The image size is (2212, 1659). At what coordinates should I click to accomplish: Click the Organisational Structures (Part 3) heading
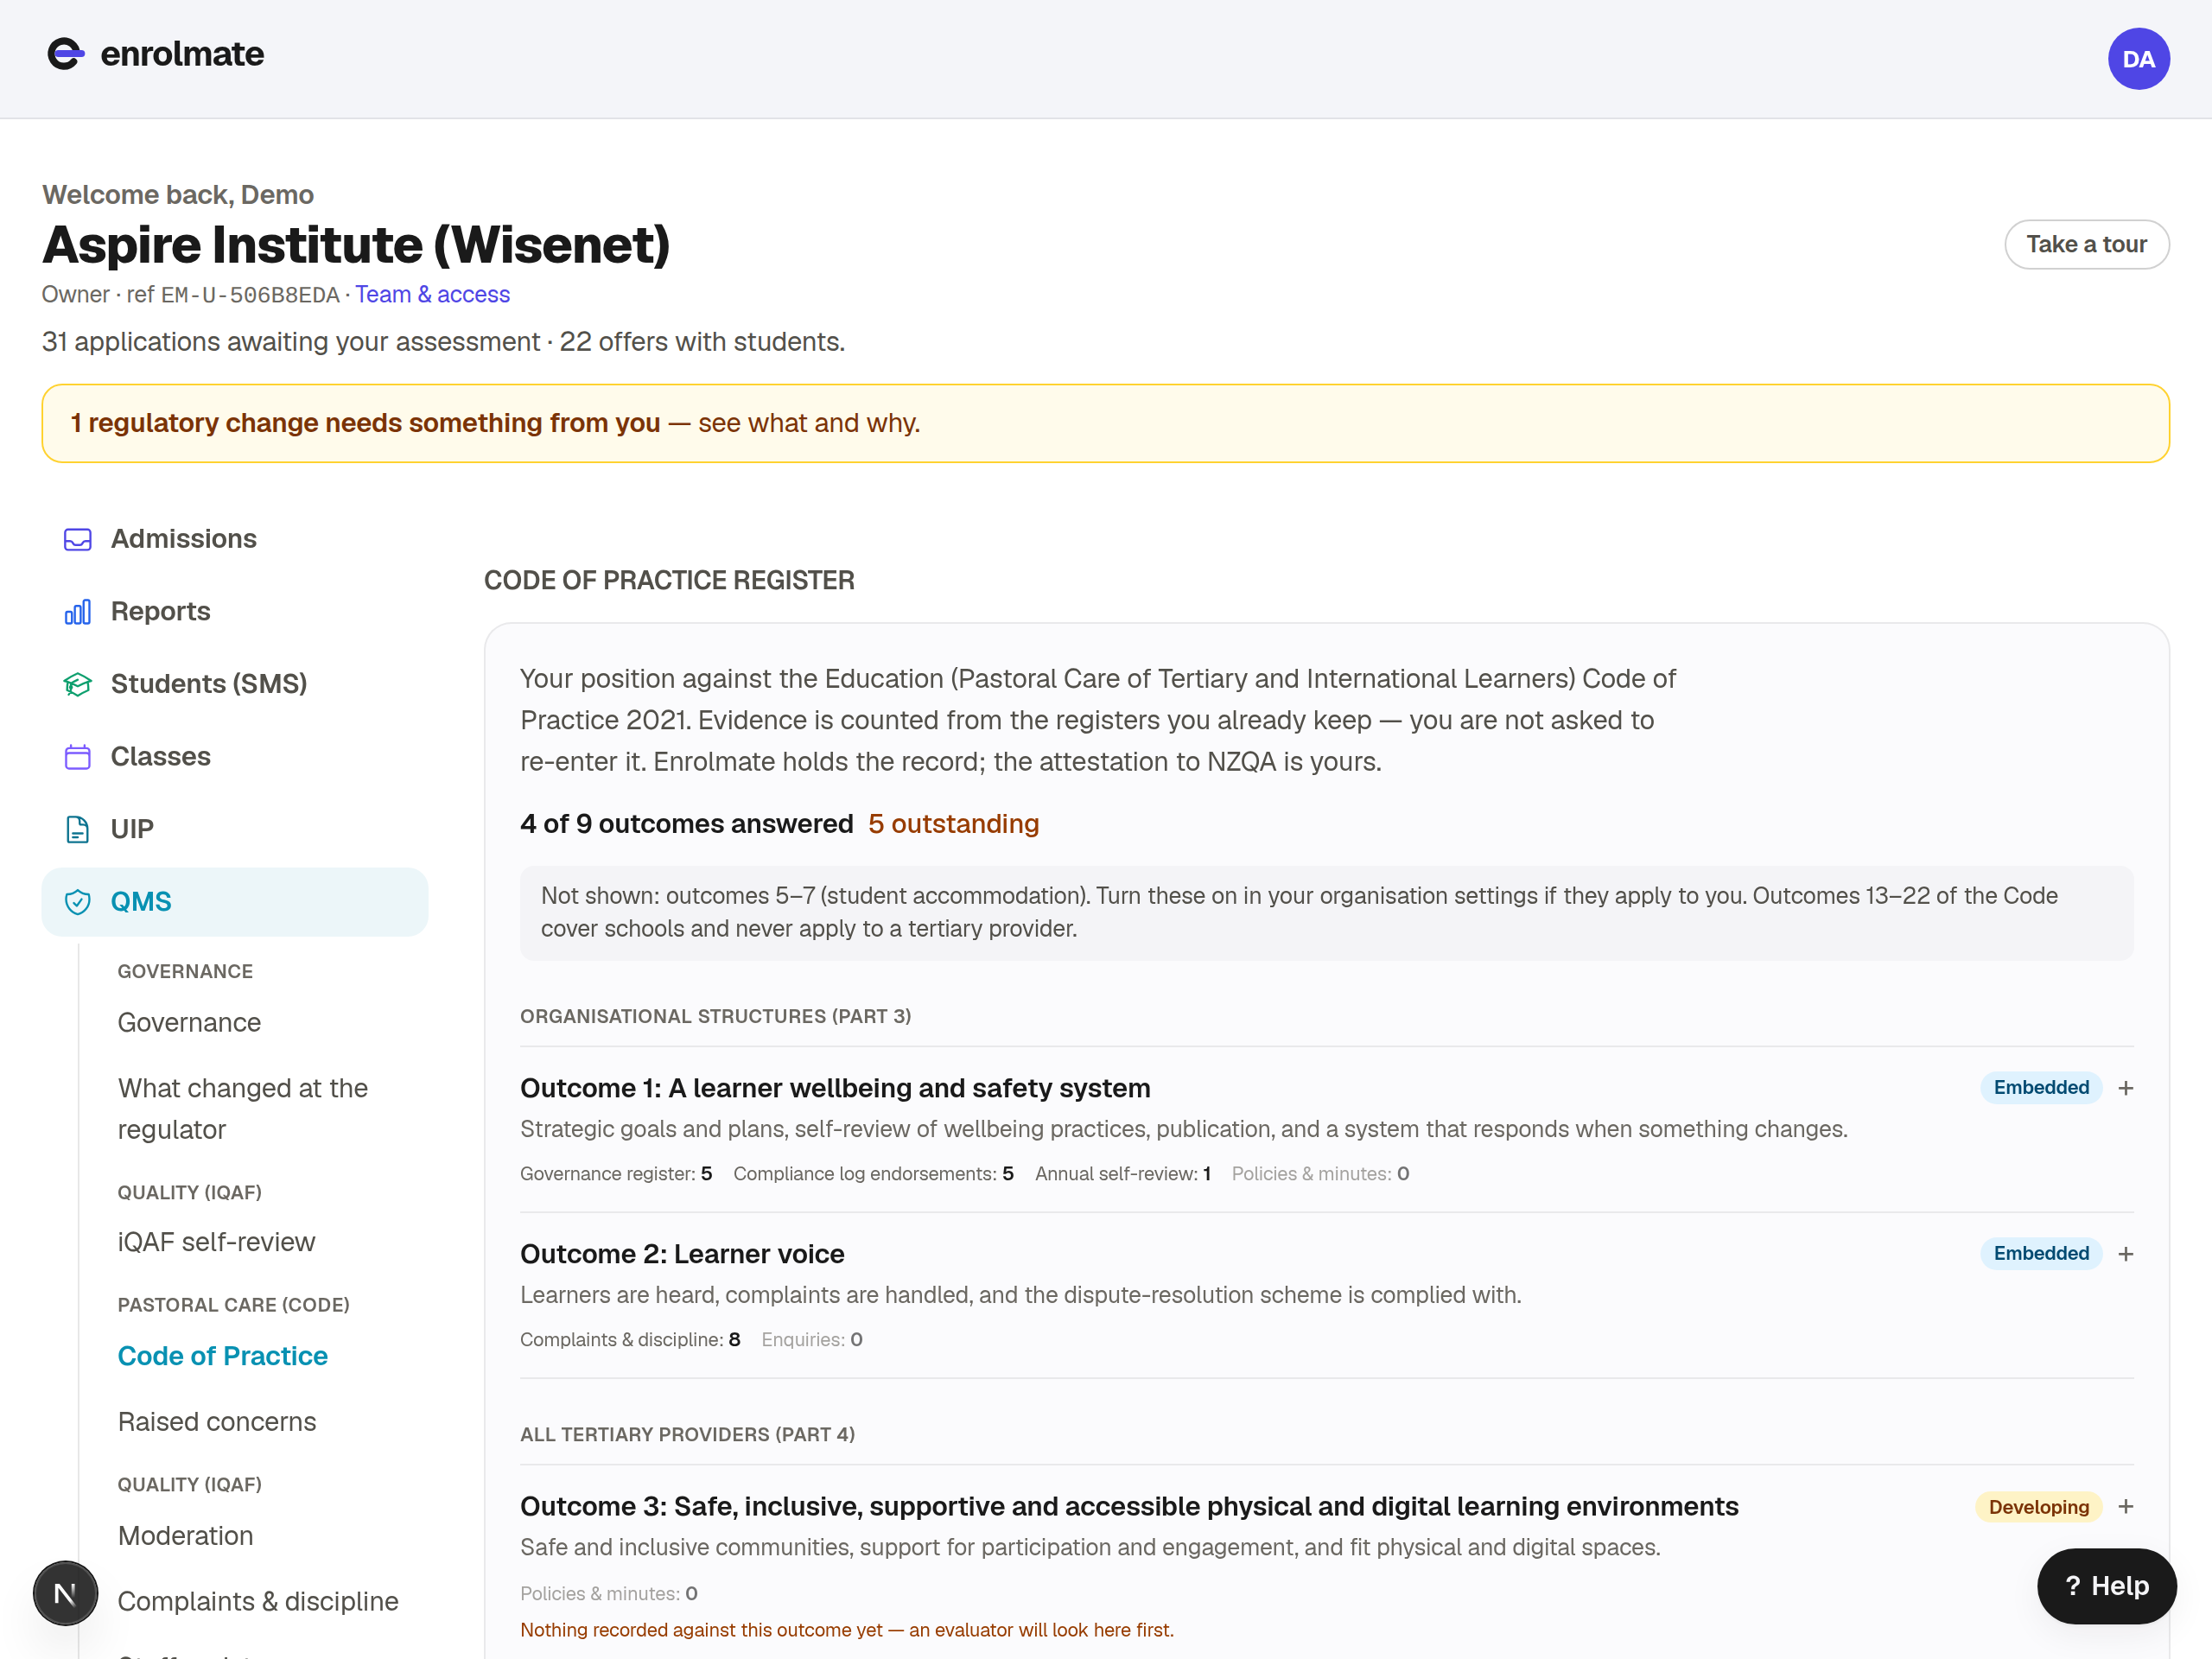coord(716,1017)
